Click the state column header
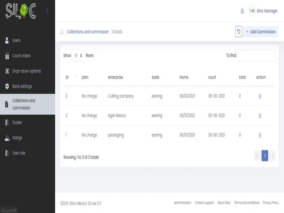 click(155, 77)
